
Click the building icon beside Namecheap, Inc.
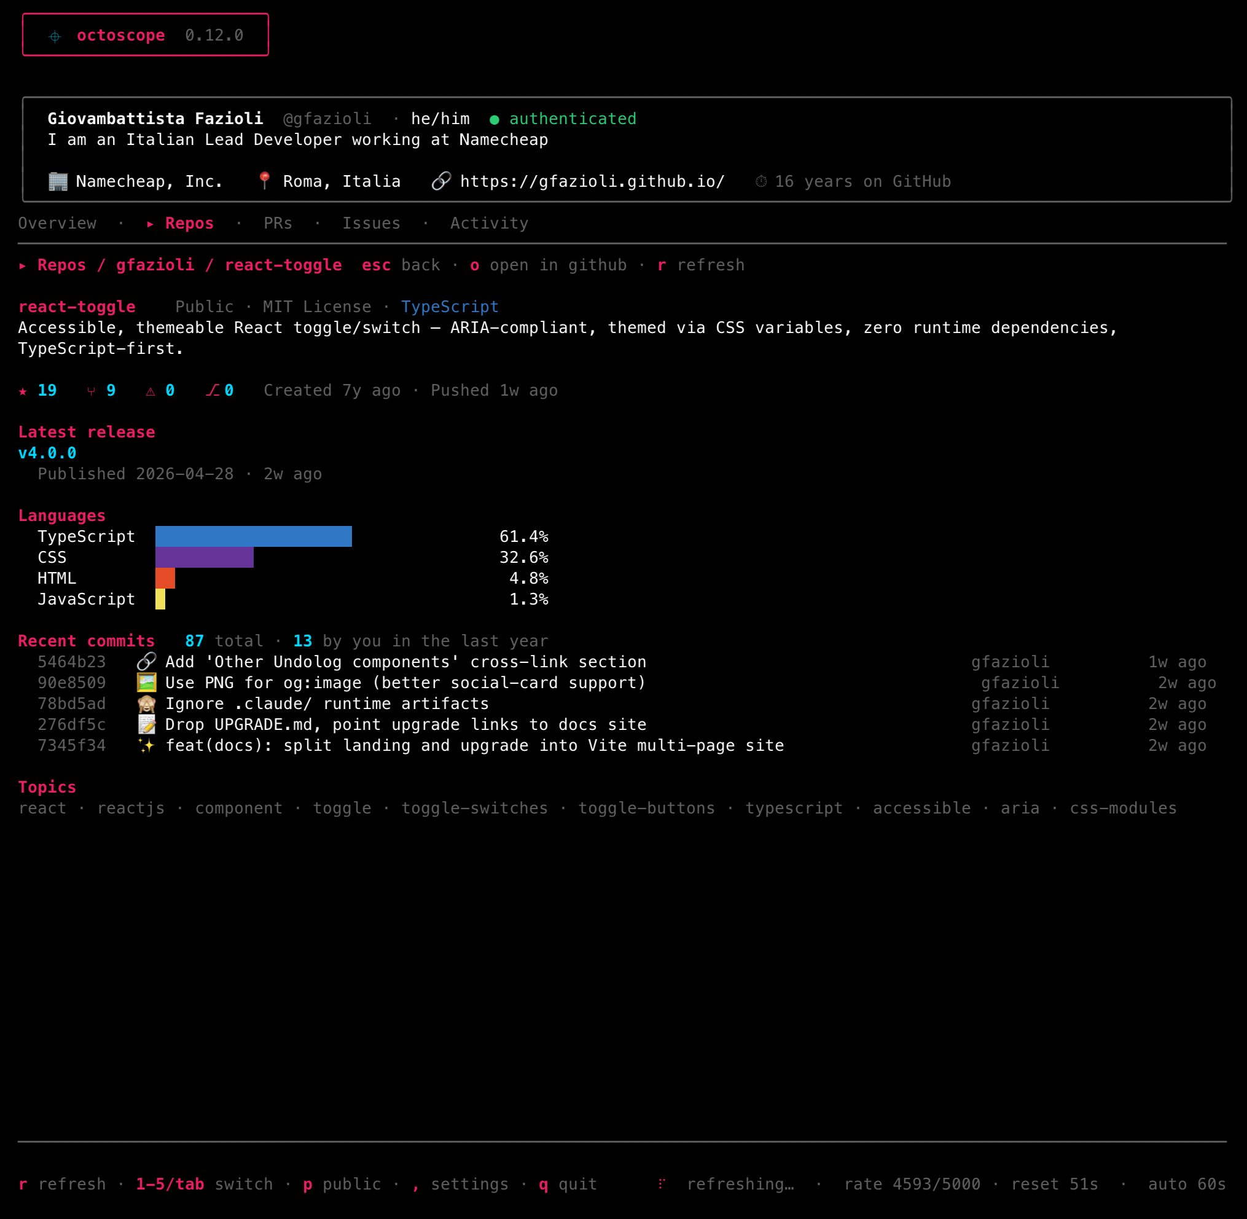coord(58,182)
